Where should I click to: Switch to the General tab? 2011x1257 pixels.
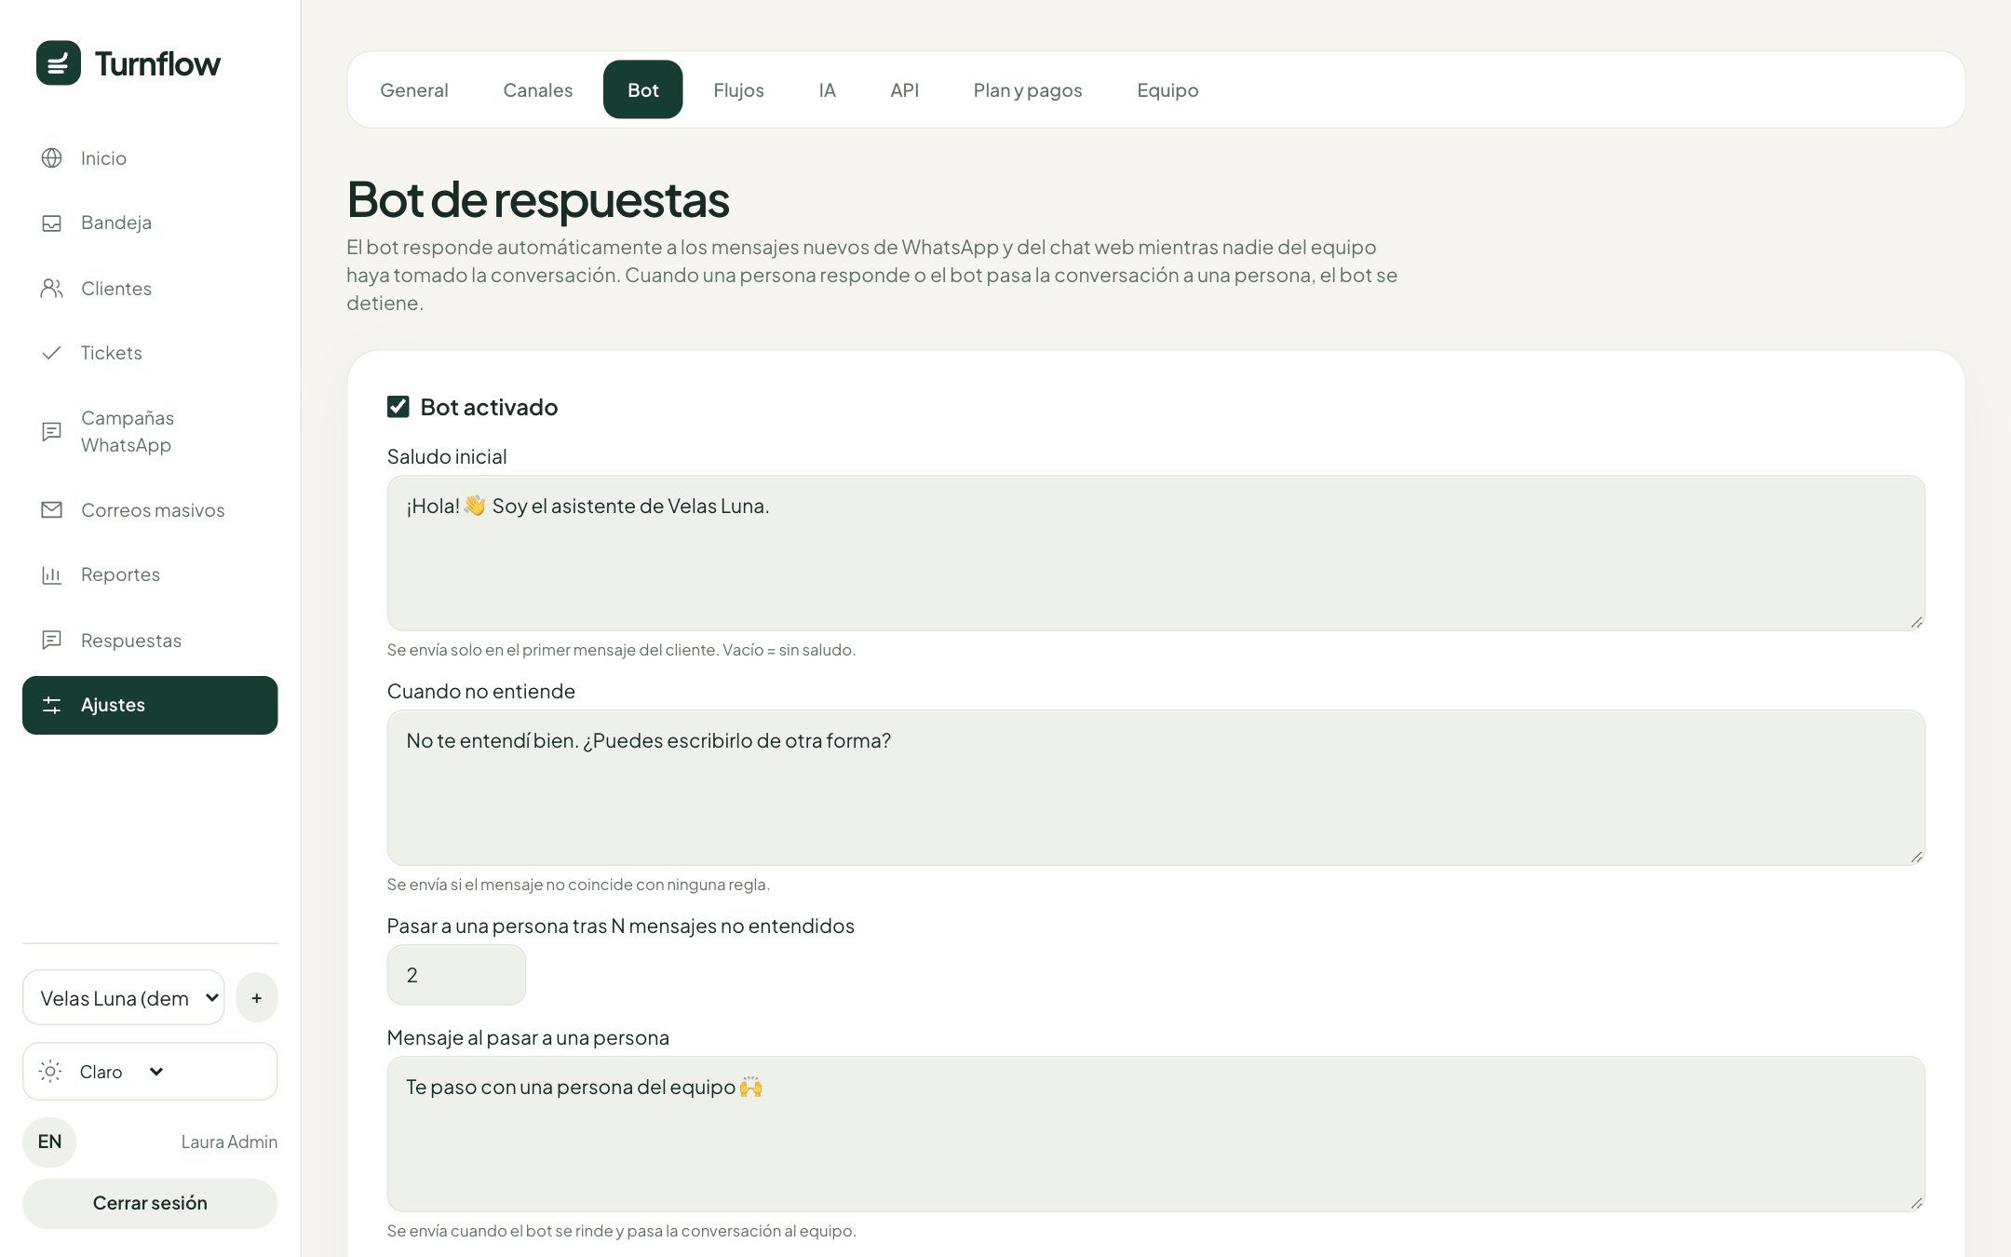414,90
